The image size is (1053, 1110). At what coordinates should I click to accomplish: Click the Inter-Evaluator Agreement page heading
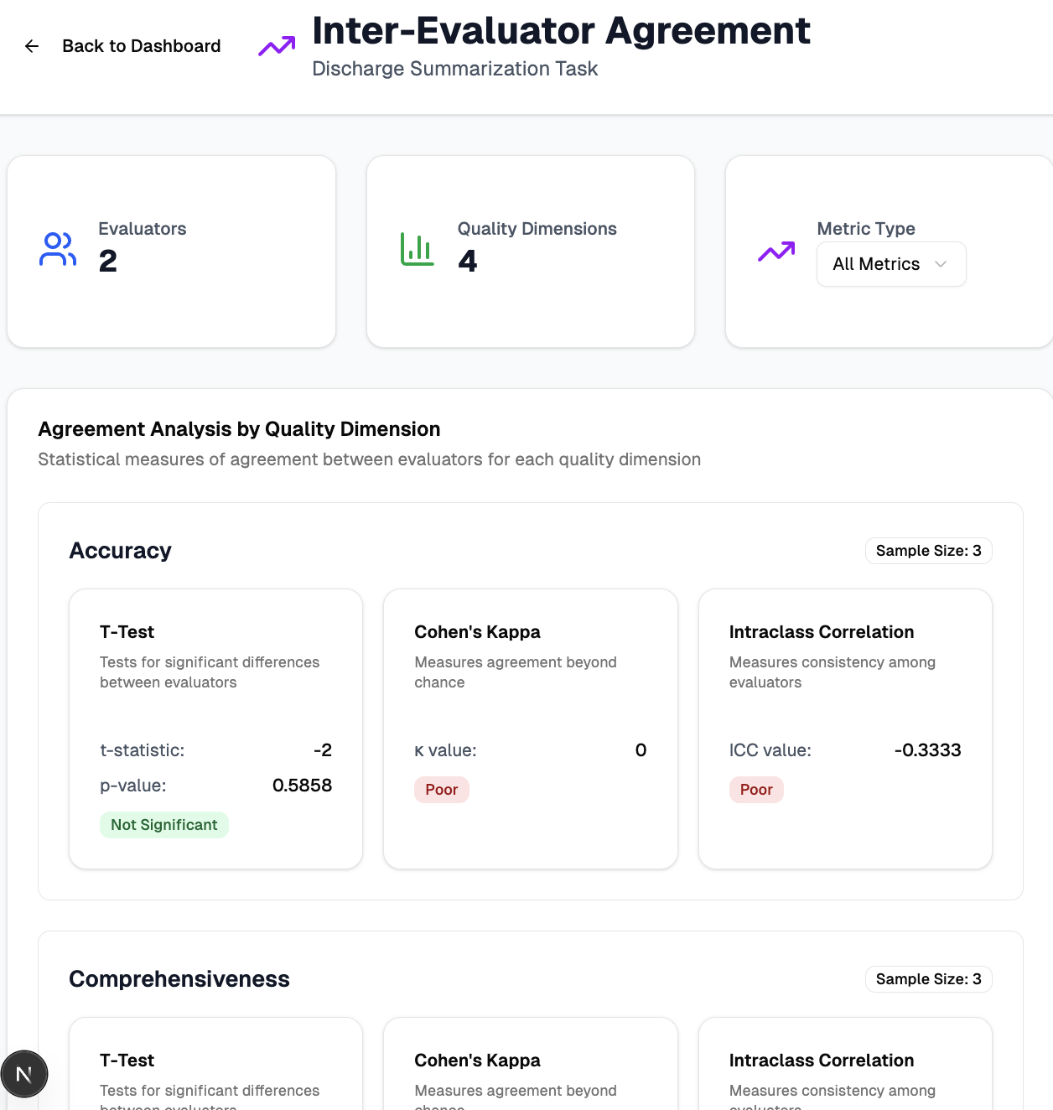point(561,31)
